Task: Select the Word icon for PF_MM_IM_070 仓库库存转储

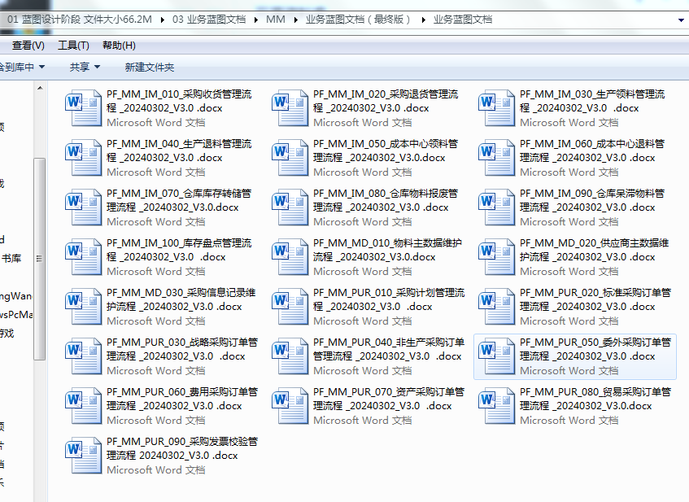Action: [x=83, y=207]
